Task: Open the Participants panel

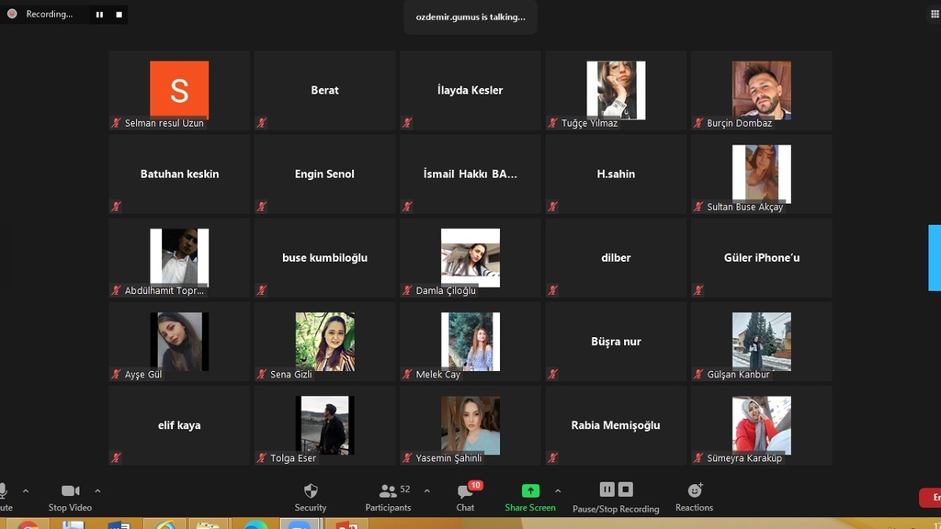Action: tap(389, 498)
